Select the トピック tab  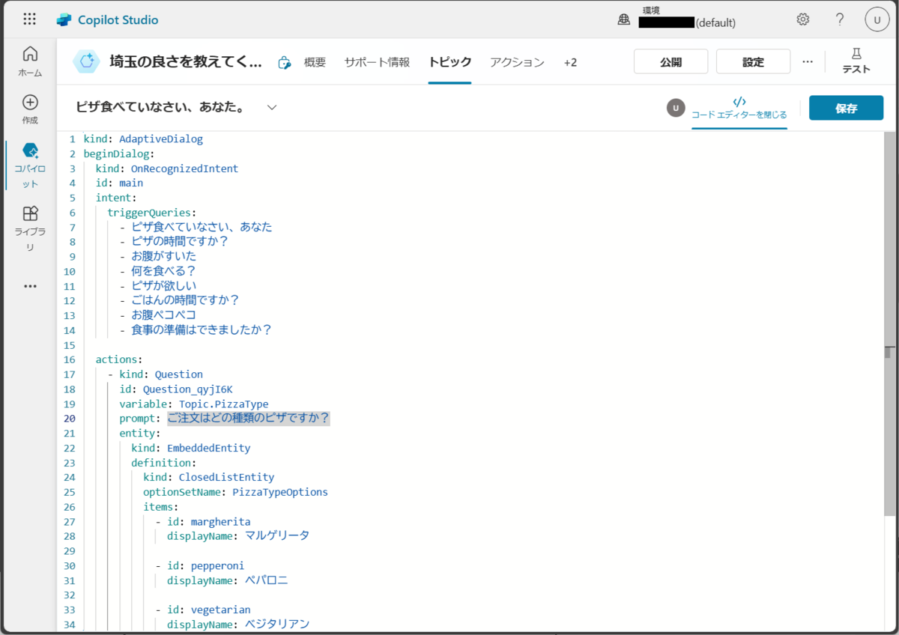pyautogui.click(x=450, y=63)
